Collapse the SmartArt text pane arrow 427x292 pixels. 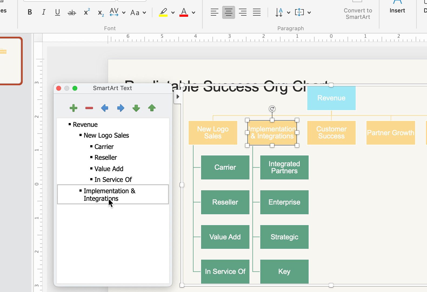click(178, 97)
